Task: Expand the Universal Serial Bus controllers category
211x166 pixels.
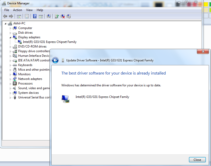Action: click(x=10, y=98)
